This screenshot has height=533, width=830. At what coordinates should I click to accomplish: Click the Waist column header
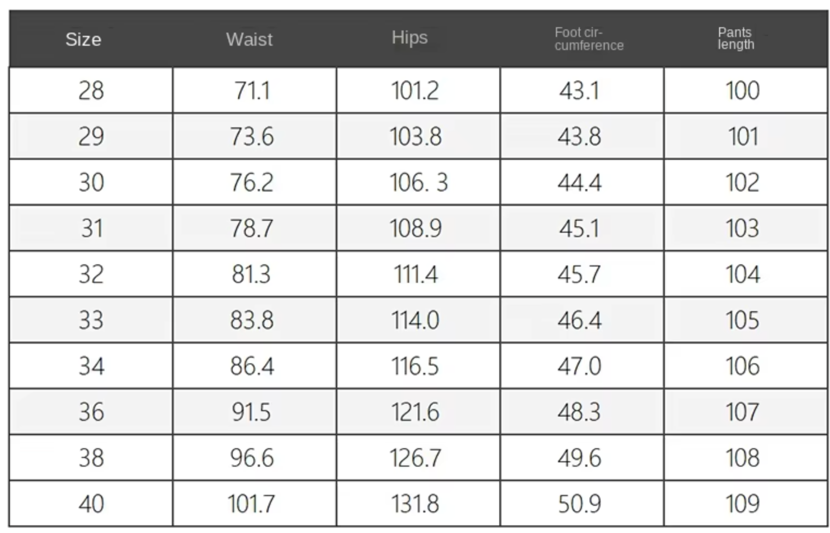(249, 39)
